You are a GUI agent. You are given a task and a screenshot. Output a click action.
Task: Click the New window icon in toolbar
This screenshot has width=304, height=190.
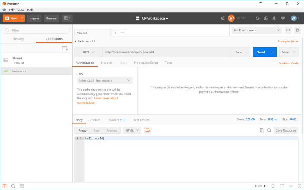point(67,18)
